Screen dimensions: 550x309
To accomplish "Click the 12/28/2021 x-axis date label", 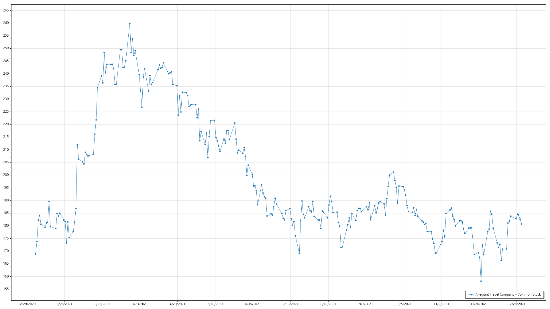I will click(x=516, y=304).
